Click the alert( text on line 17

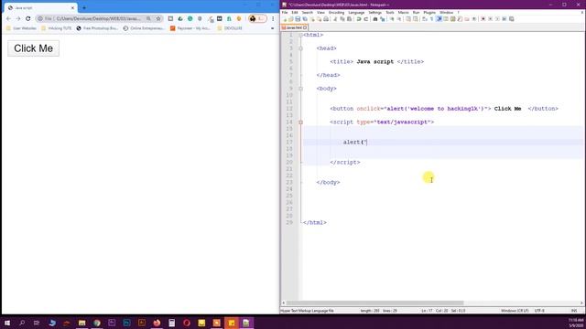tap(354, 143)
